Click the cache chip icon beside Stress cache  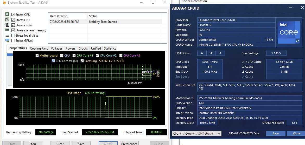click(x=7, y=25)
